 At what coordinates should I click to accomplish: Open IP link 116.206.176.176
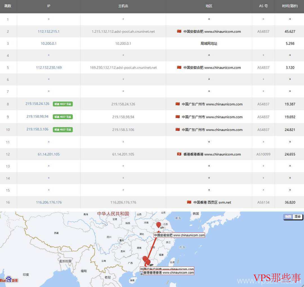pos(49,202)
